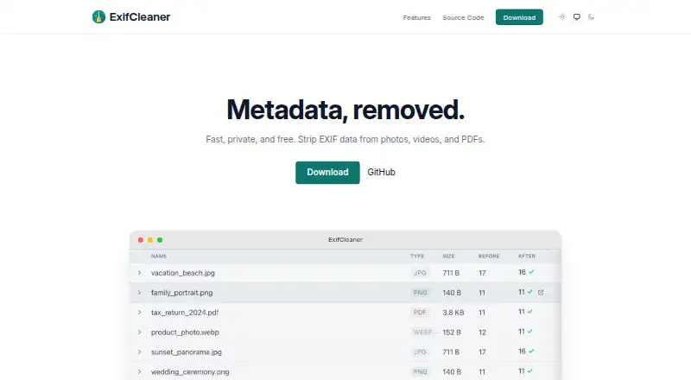The height and width of the screenshot is (380, 691).
Task: Select vacation_beach.jpg file name
Action: pyautogui.click(x=183, y=273)
